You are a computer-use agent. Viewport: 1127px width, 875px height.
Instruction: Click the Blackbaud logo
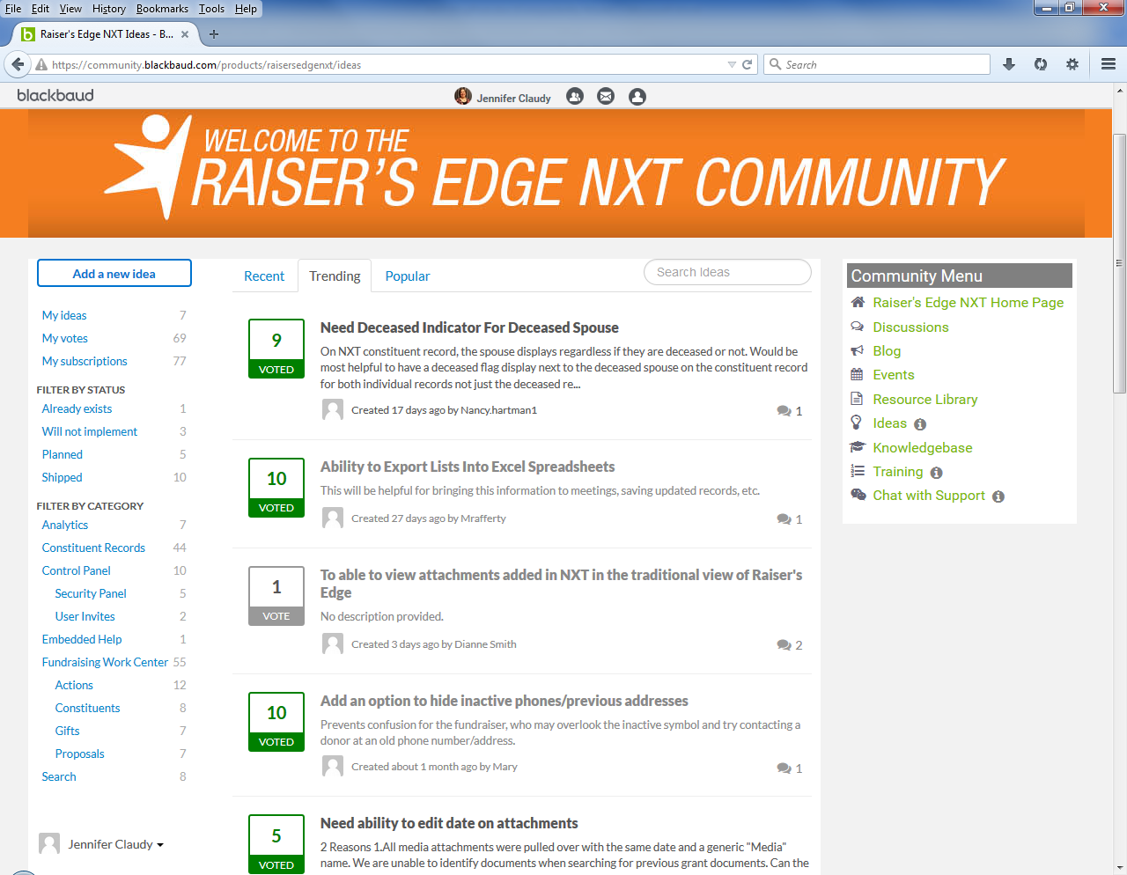click(55, 95)
